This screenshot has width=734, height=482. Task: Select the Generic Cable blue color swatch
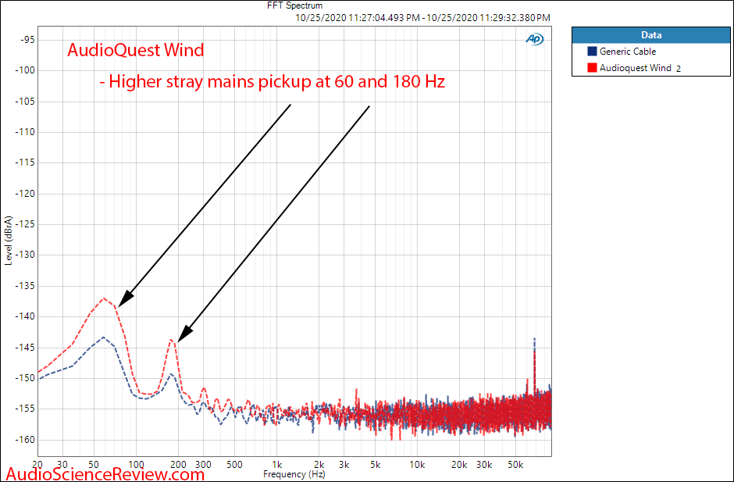click(592, 52)
